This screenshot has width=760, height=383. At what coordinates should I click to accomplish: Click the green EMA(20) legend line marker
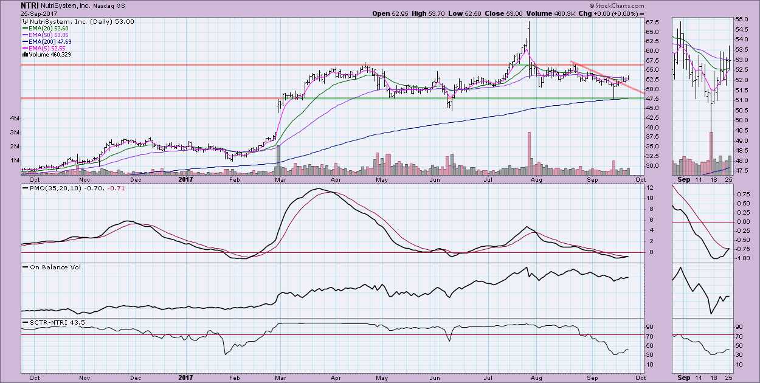24,28
